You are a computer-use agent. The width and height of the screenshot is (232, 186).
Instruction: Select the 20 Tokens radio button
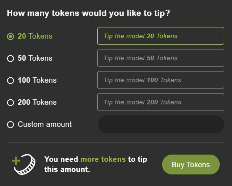point(10,36)
